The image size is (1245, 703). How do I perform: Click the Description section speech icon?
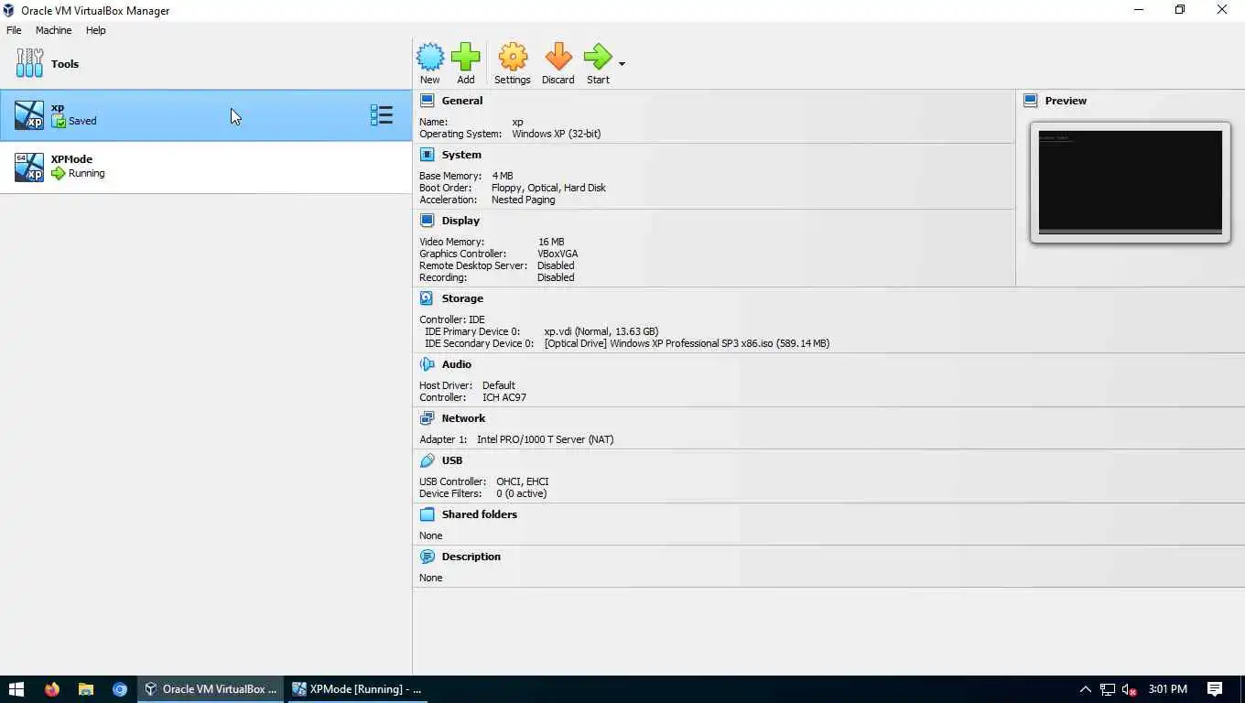click(427, 557)
